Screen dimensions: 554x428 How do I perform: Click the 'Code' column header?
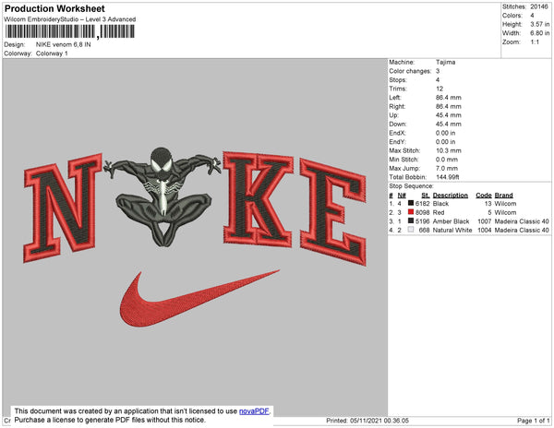tap(484, 196)
